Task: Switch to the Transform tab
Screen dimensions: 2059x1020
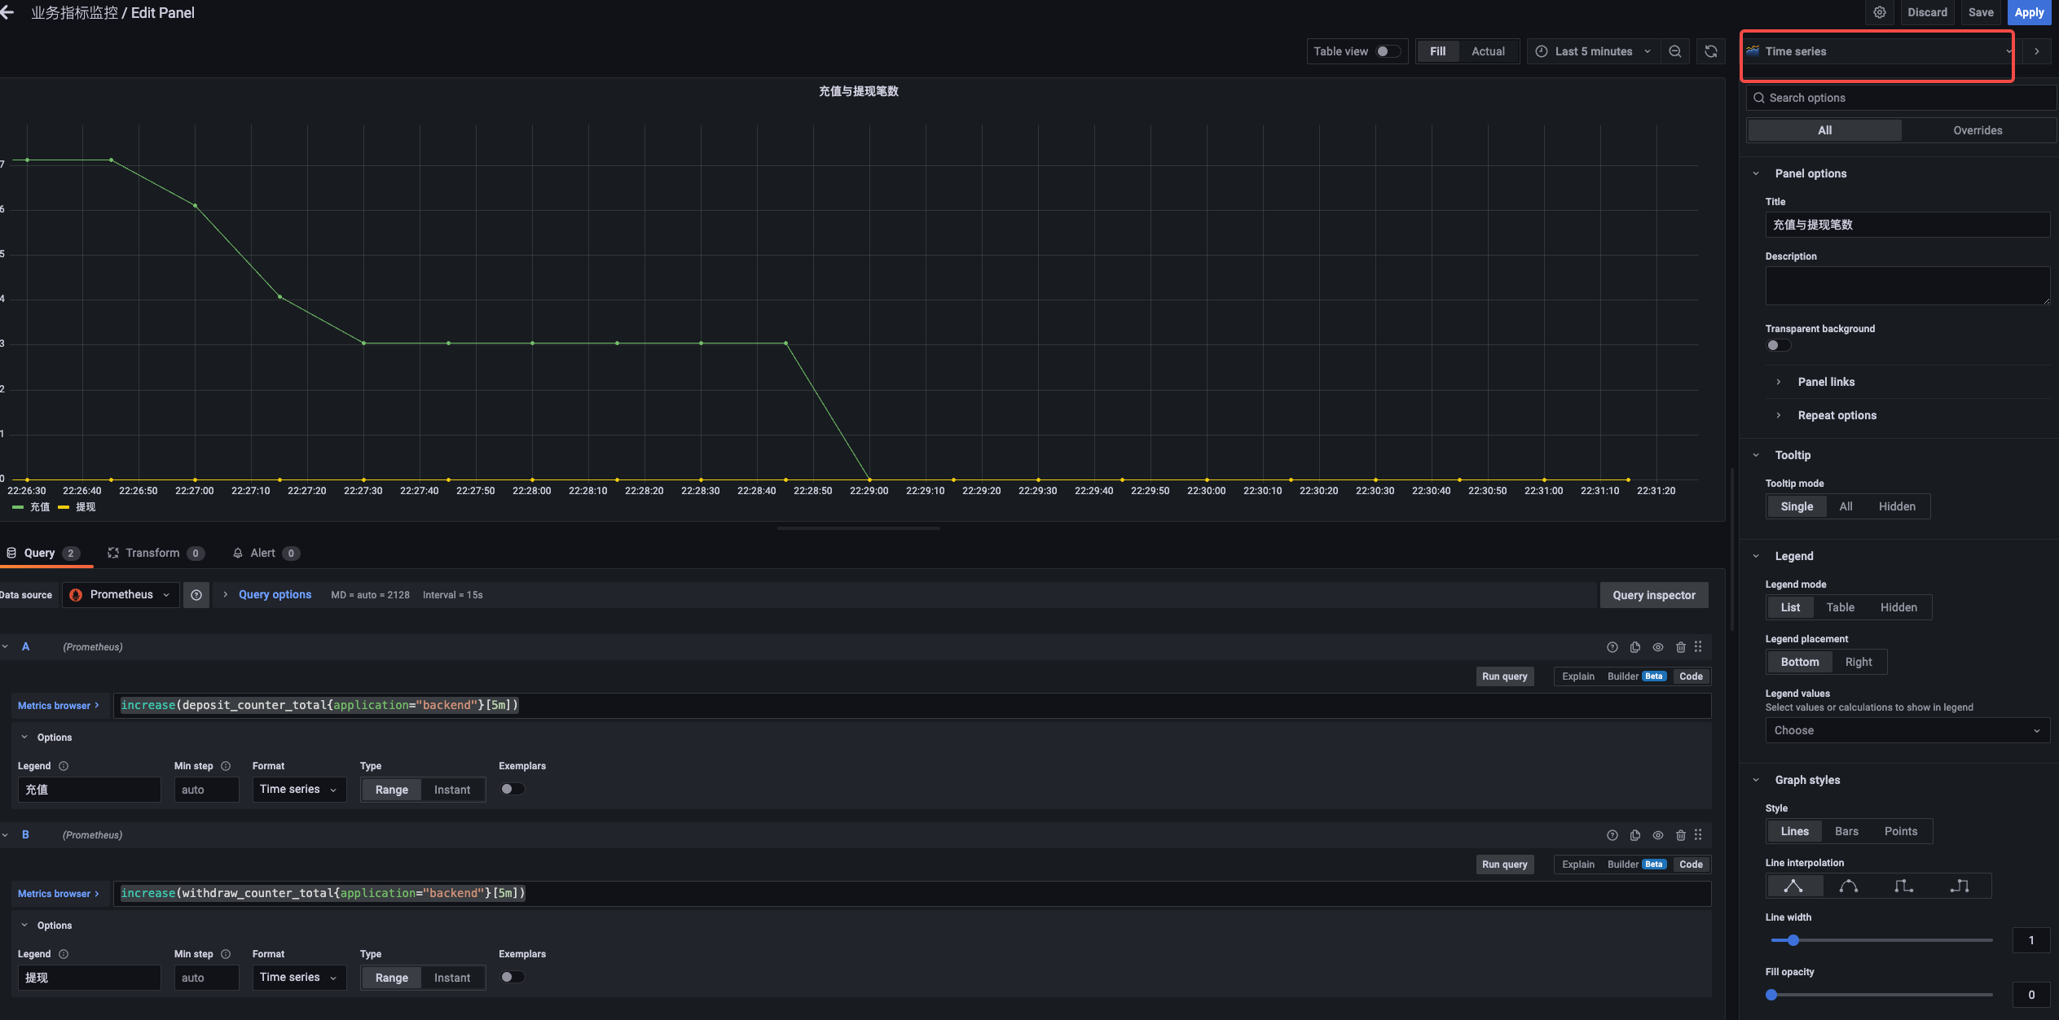Action: click(x=151, y=553)
